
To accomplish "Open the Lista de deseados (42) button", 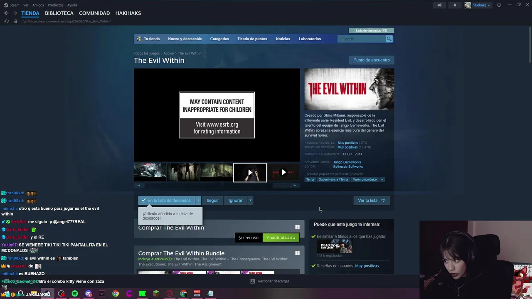I will coord(372,30).
